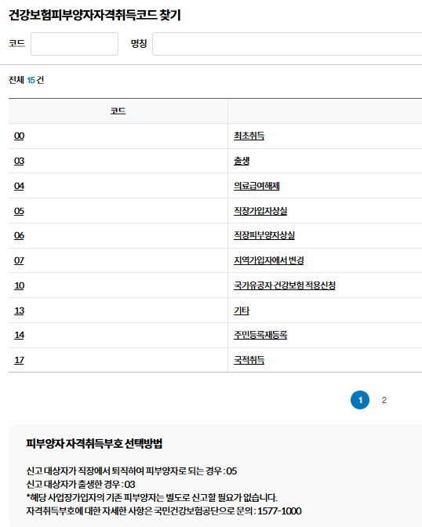Choose 출생 name link
The height and width of the screenshot is (527, 422).
tap(242, 161)
